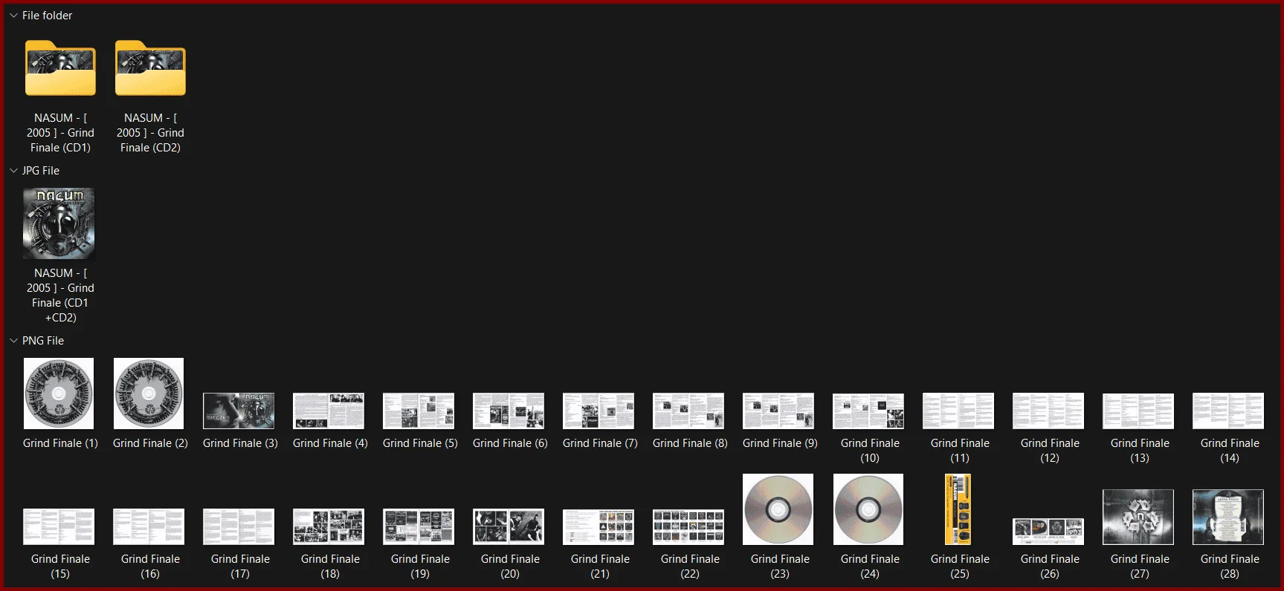This screenshot has height=591, width=1284.
Task: Select Grind Finale (25) yellow spine image
Action: [958, 509]
